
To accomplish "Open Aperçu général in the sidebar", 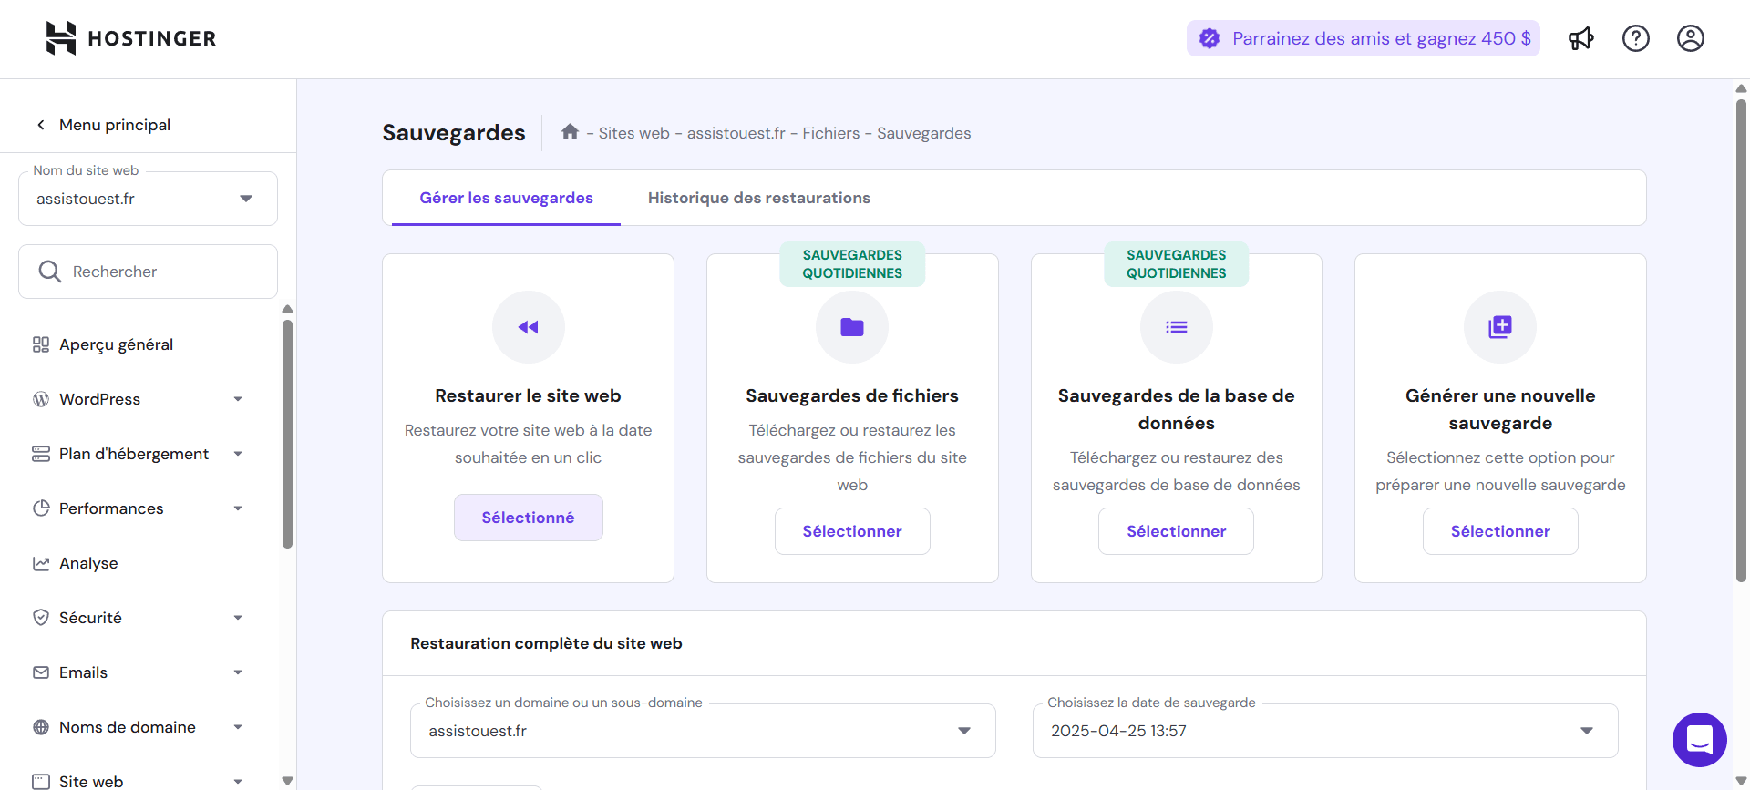I will pos(116,344).
